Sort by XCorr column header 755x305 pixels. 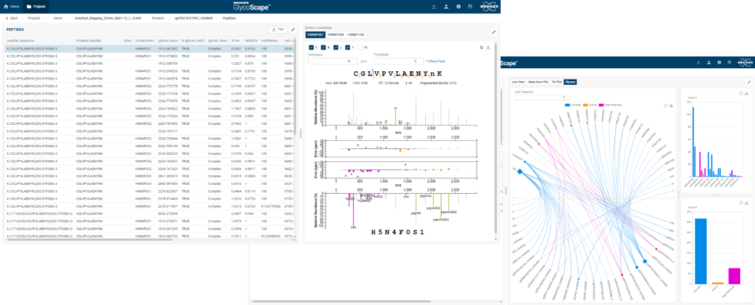coord(237,40)
